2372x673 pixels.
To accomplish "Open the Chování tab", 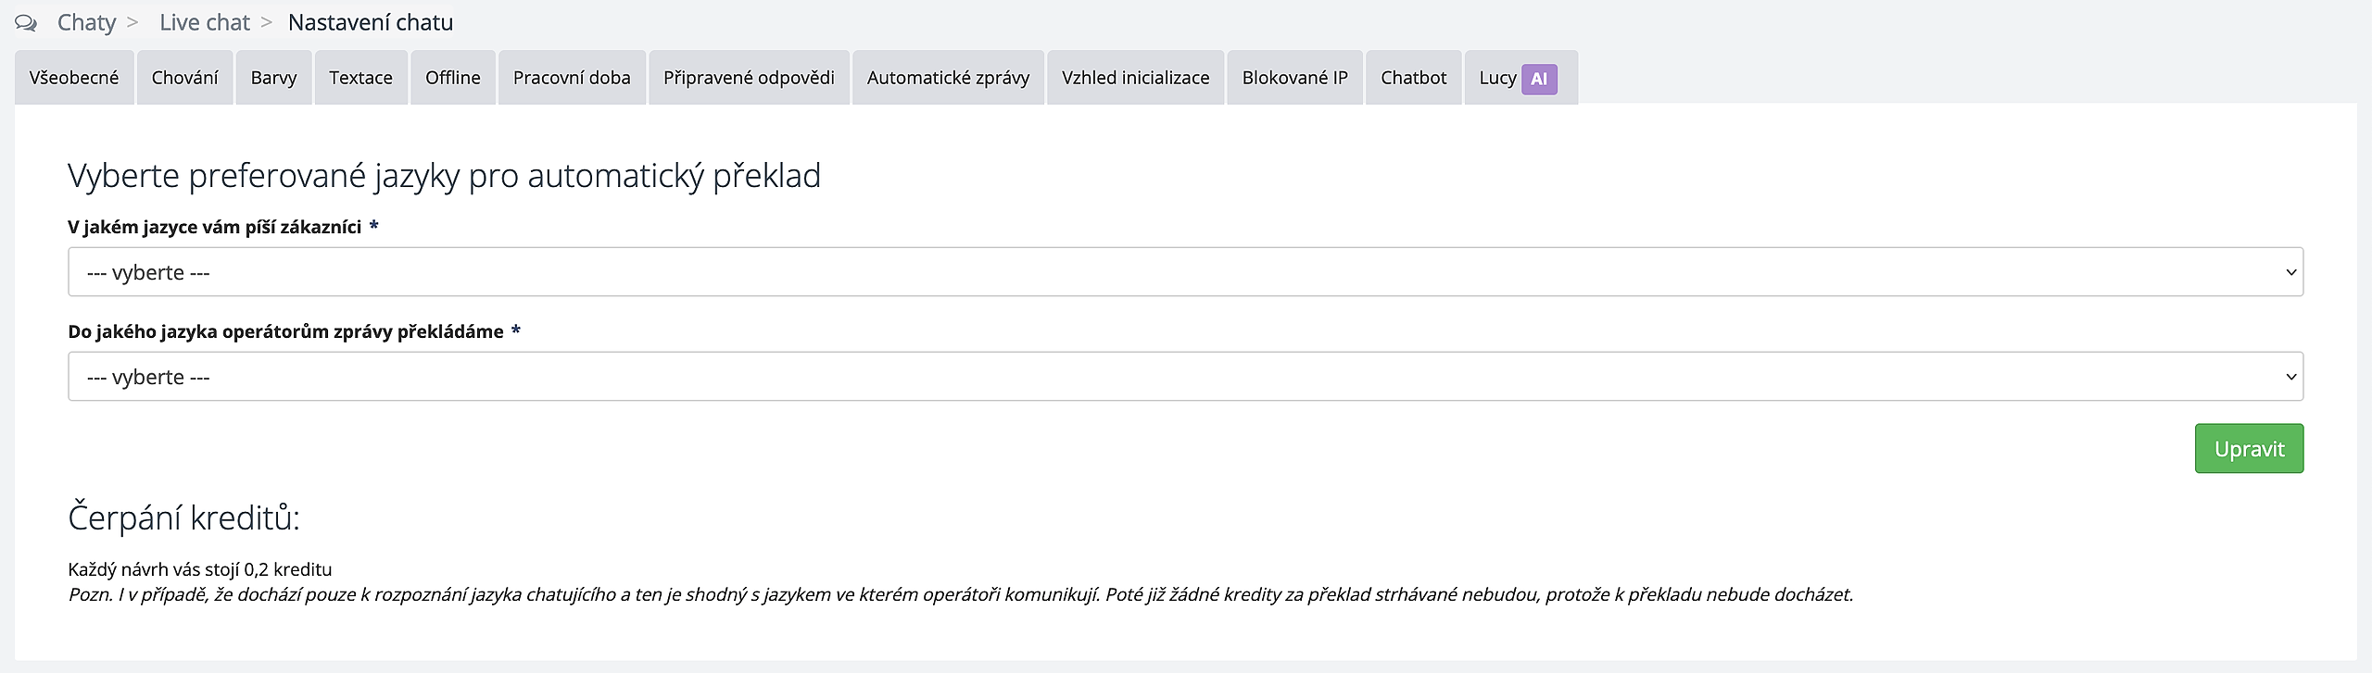I will [185, 78].
